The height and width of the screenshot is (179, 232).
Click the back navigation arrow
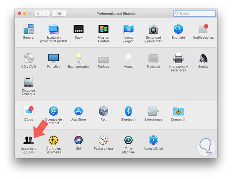click(38, 13)
